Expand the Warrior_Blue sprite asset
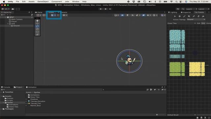 tap(26, 106)
